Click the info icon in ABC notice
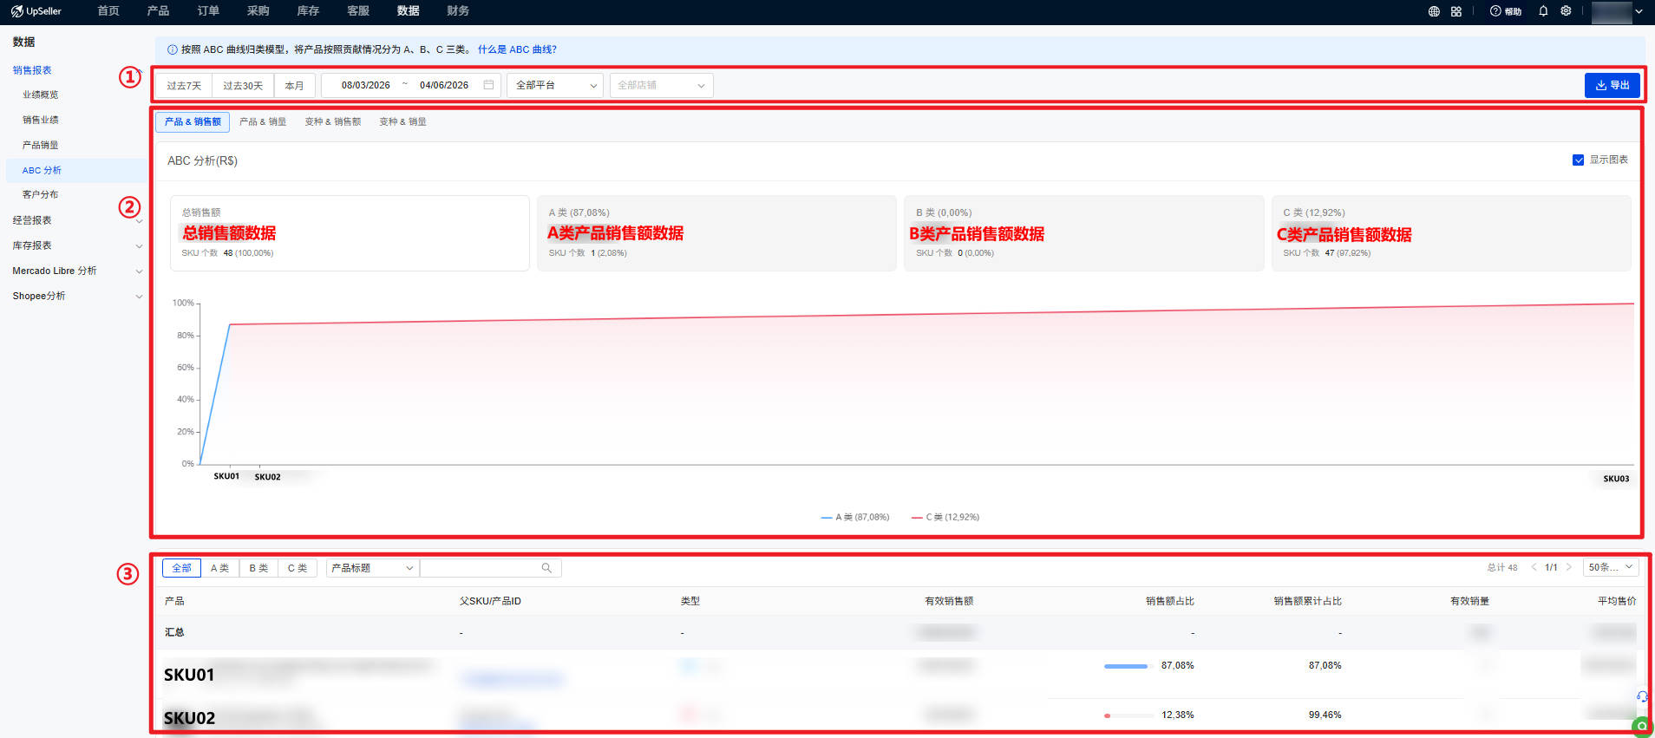1655x738 pixels. [172, 49]
